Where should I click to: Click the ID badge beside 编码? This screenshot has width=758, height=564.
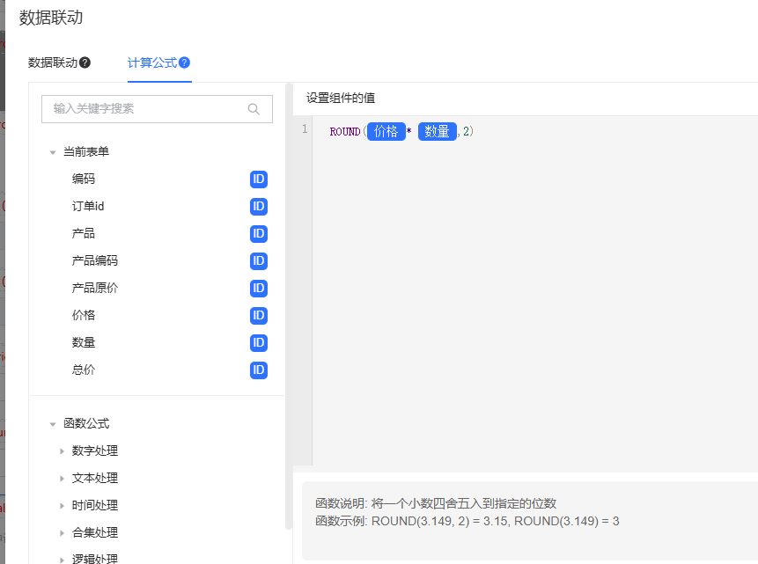pyautogui.click(x=259, y=179)
